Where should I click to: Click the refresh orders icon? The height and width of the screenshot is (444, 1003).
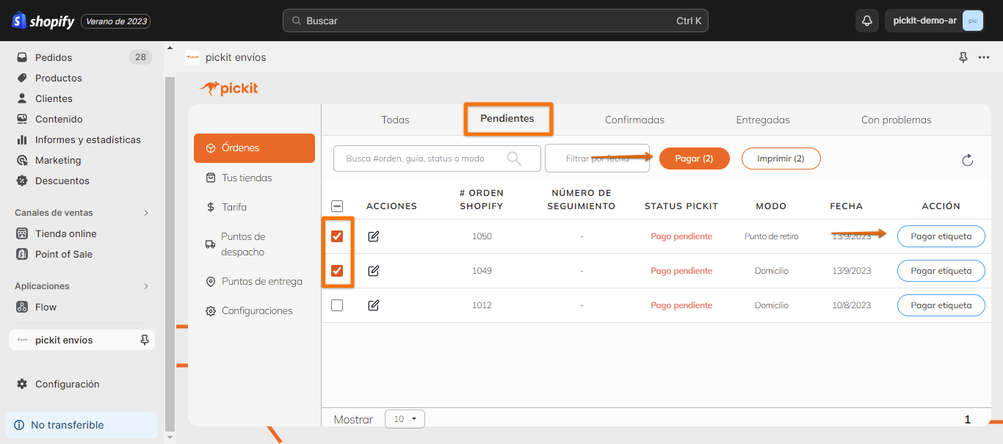(967, 160)
